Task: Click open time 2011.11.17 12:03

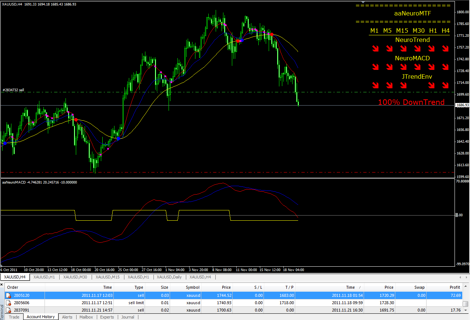Action: [x=97, y=295]
